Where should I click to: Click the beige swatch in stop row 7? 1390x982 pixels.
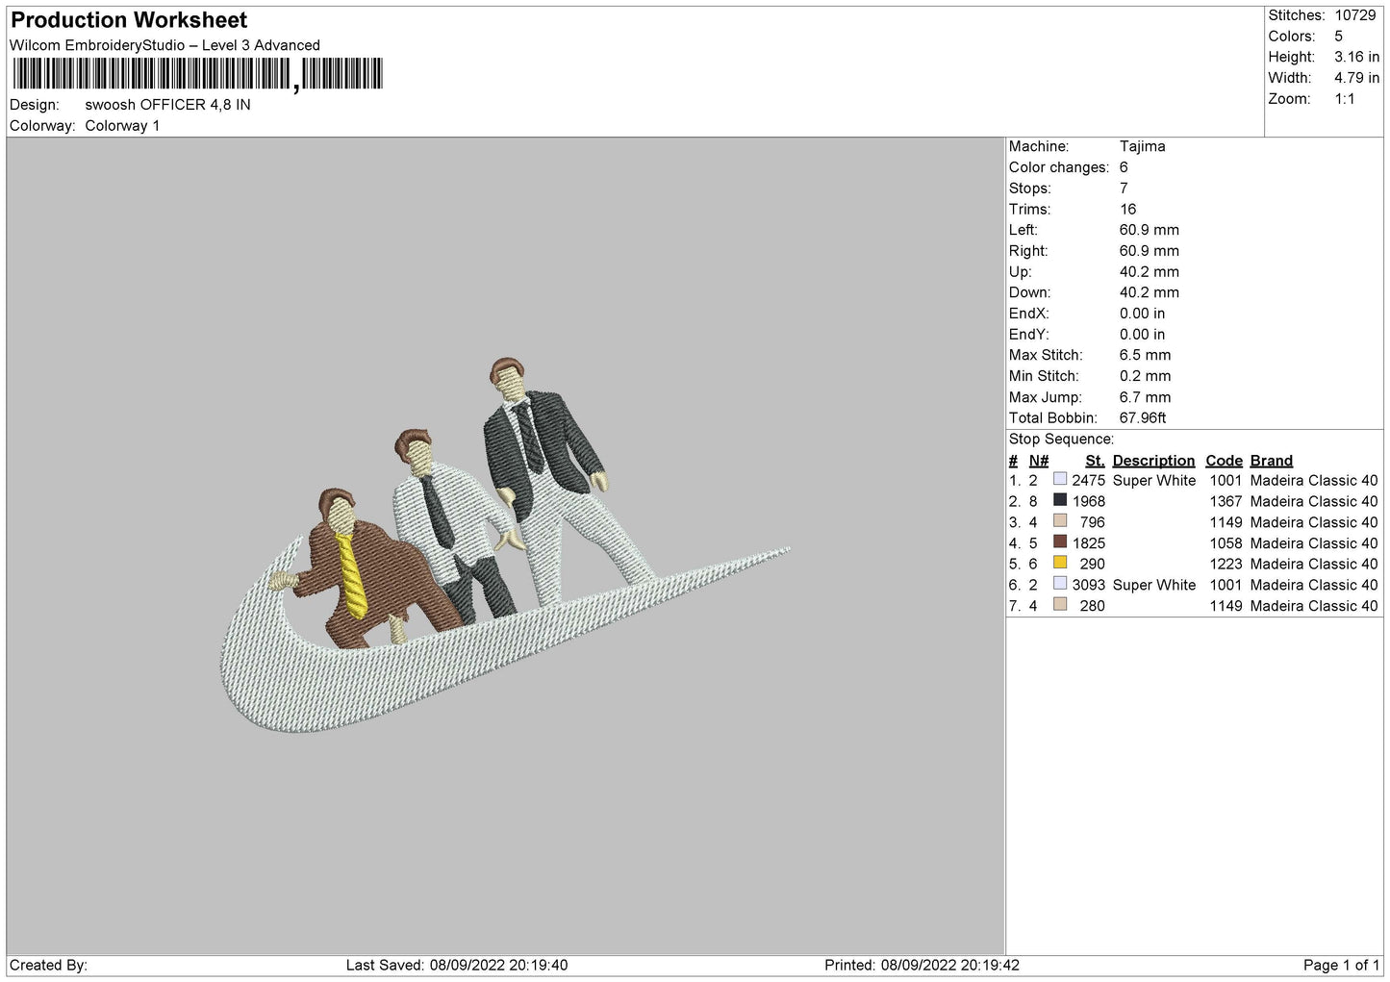1060,605
